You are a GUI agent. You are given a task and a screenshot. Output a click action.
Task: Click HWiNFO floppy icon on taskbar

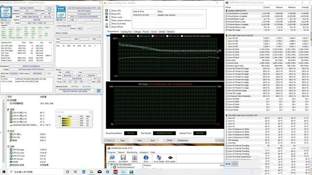click(x=131, y=172)
